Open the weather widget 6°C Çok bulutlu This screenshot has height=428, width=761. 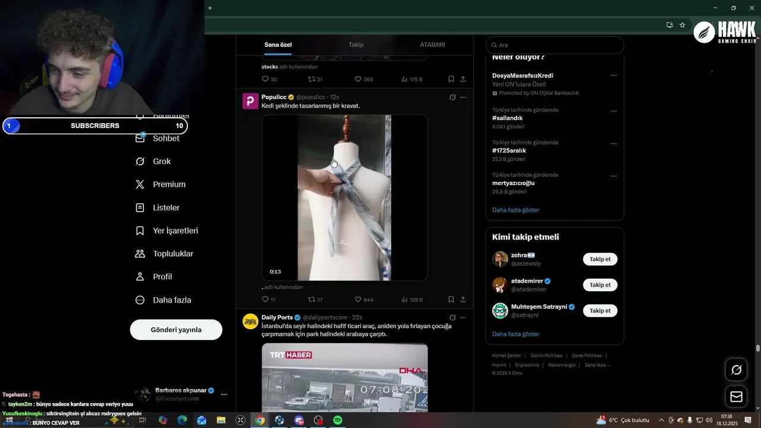point(622,420)
